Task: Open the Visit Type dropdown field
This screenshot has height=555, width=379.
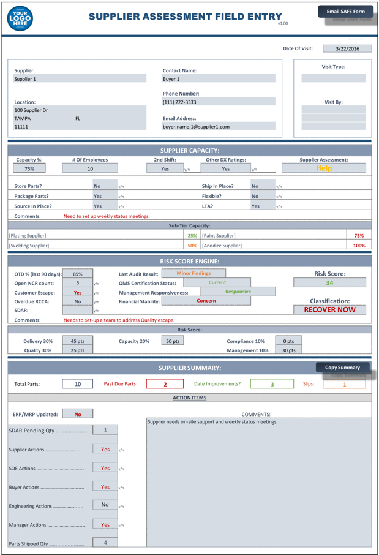Action: click(333, 78)
